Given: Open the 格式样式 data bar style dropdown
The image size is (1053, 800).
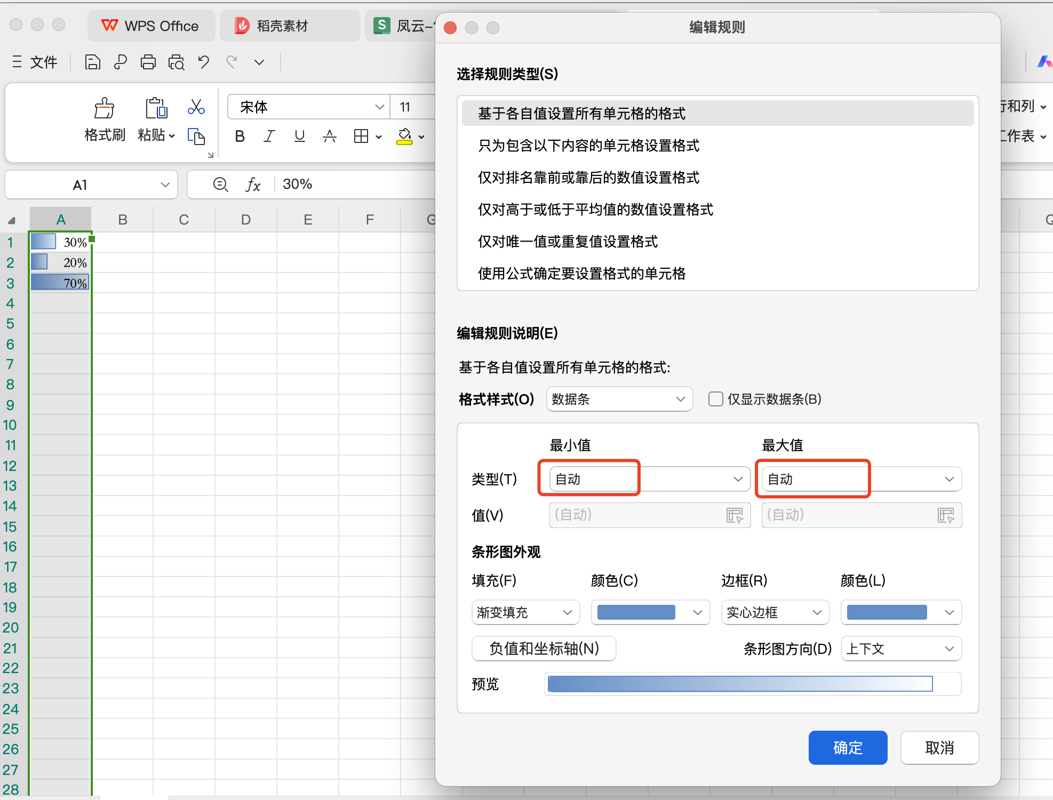Looking at the screenshot, I should 619,399.
